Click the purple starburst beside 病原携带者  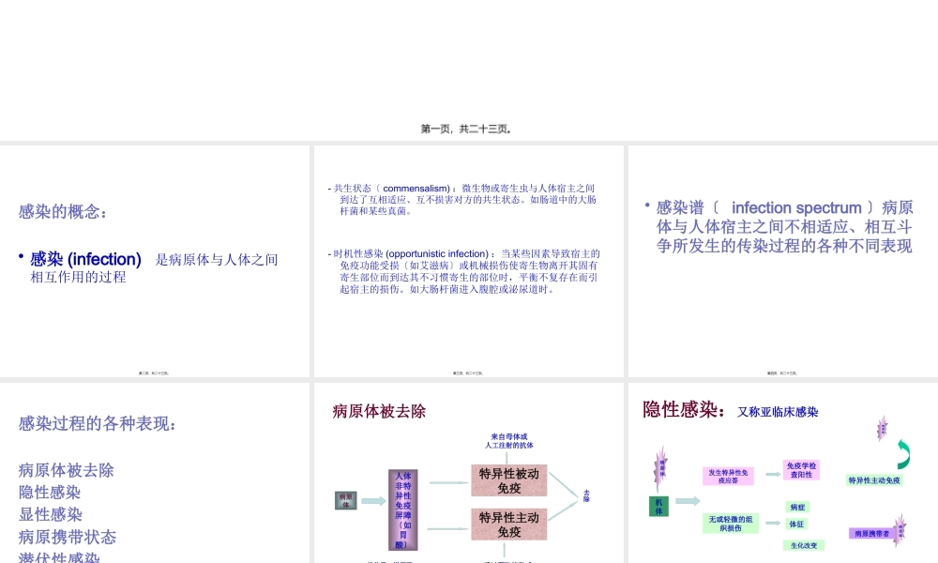[899, 530]
